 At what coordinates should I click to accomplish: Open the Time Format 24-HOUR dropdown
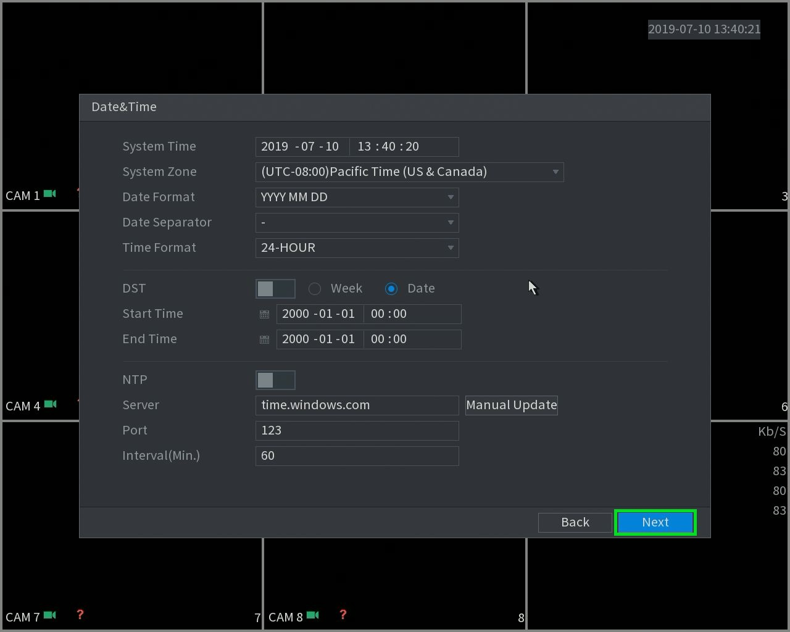pyautogui.click(x=357, y=248)
